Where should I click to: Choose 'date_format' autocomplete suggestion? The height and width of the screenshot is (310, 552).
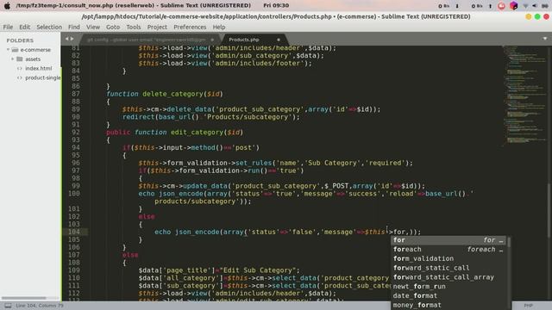point(448,296)
